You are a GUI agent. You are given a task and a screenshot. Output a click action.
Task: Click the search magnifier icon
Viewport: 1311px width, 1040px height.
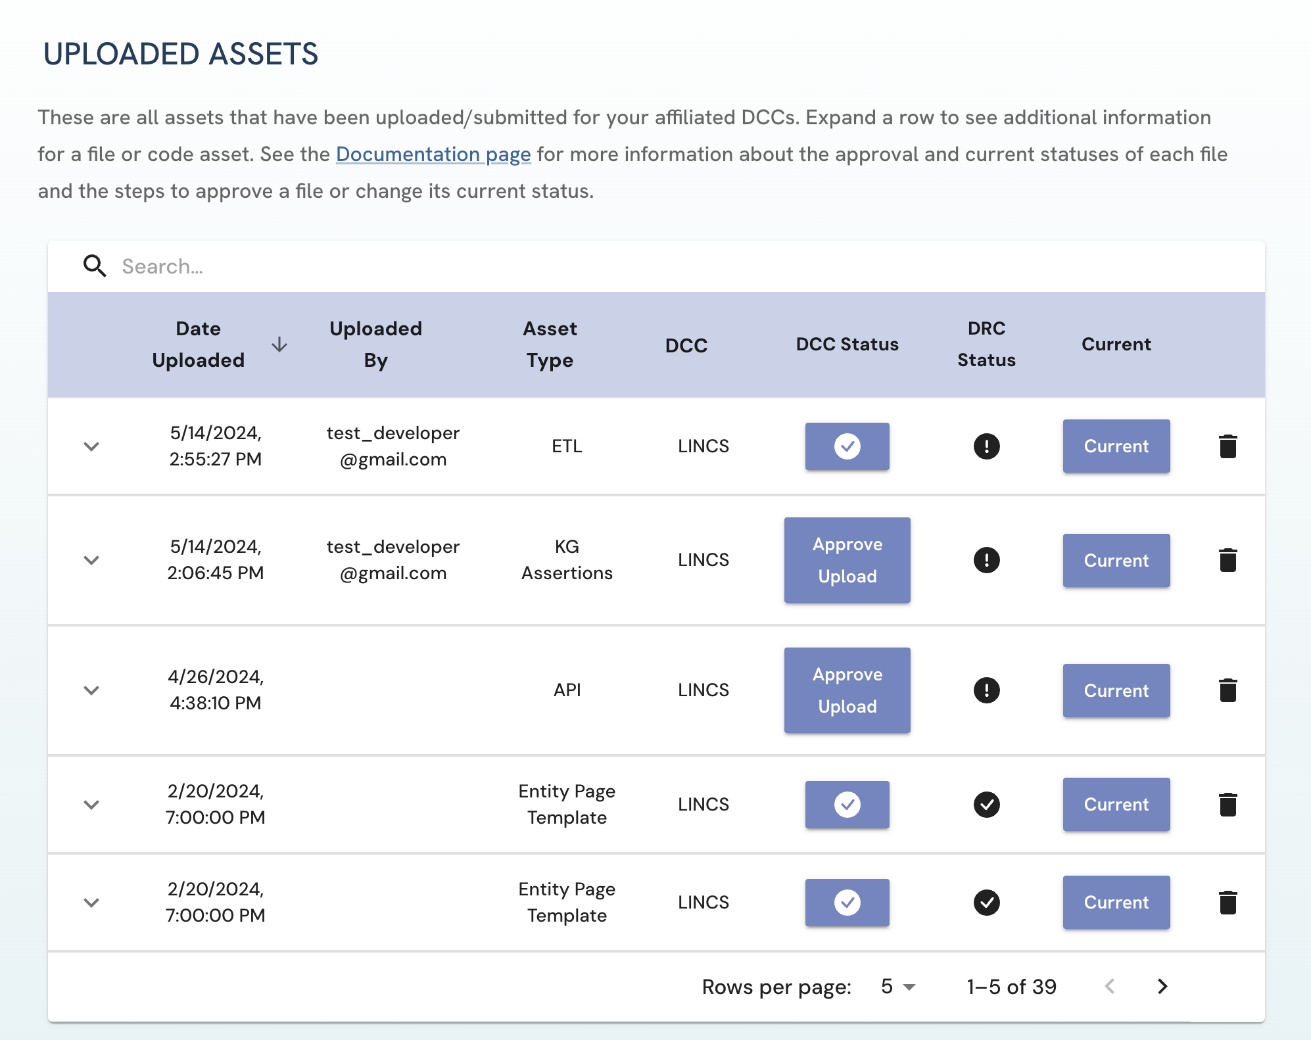95,266
